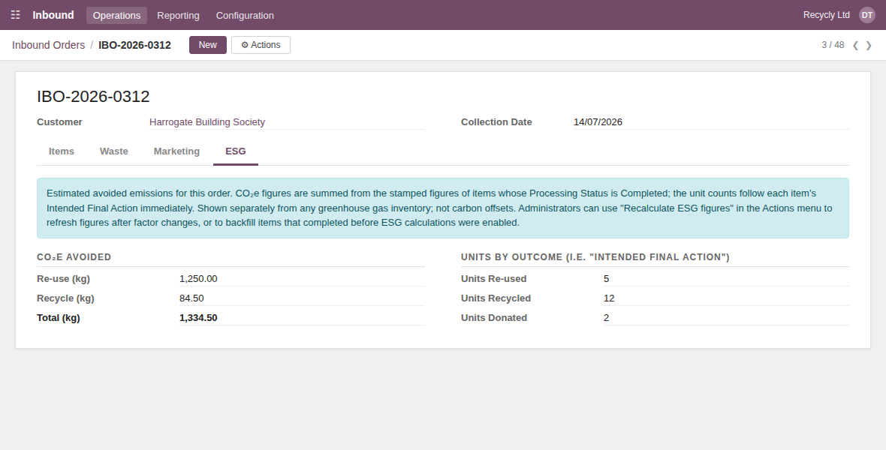Click the Units Recycled value 12
886x450 pixels.
click(726, 298)
